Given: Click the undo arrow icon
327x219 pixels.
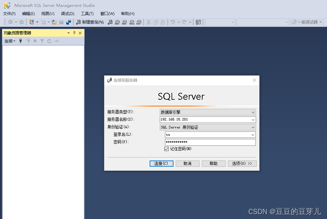Looking at the screenshot, I should click(x=173, y=22).
